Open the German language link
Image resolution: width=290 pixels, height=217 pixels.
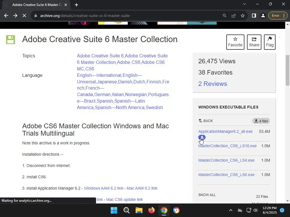point(102,94)
